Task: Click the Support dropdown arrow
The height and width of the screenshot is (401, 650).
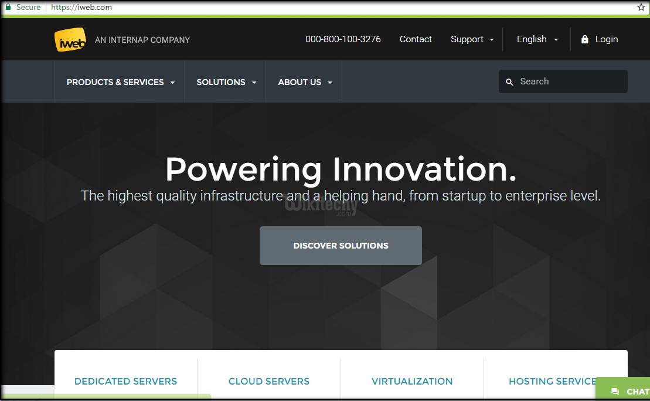Action: [x=492, y=39]
